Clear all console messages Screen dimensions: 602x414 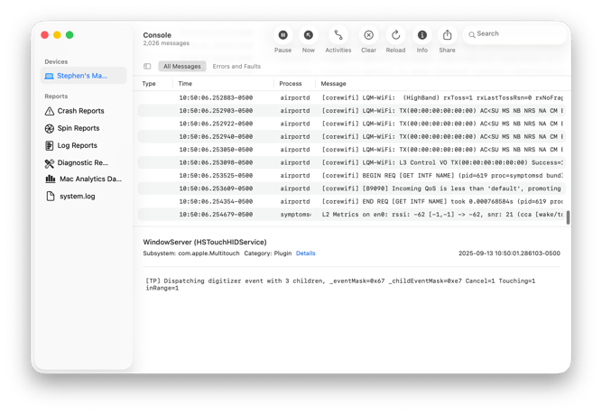(x=368, y=35)
